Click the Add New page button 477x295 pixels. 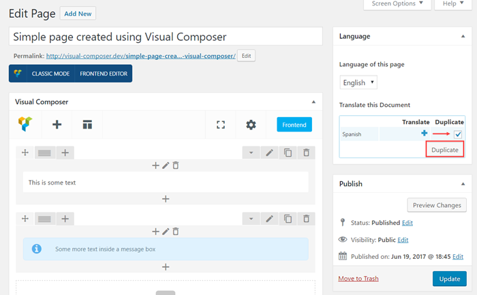tap(78, 14)
